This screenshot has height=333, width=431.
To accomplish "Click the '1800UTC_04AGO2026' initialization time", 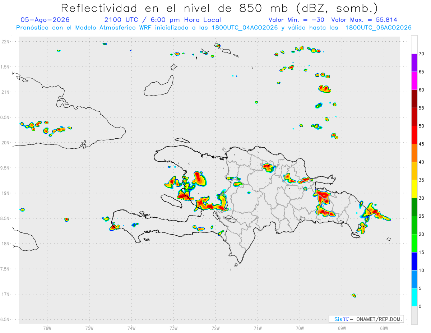I will click(244, 28).
